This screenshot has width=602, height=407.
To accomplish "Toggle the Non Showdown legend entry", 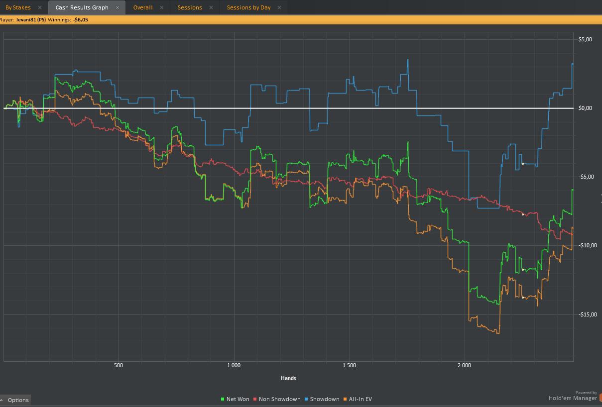I will click(x=277, y=399).
